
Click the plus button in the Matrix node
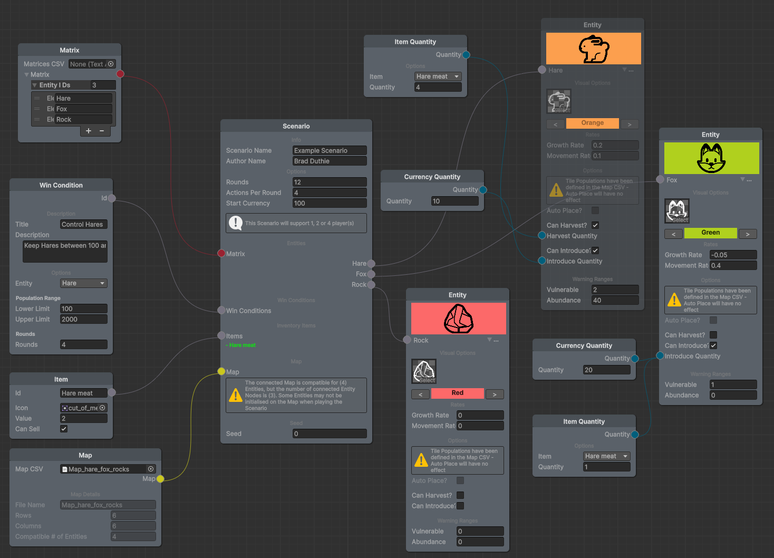tap(88, 130)
